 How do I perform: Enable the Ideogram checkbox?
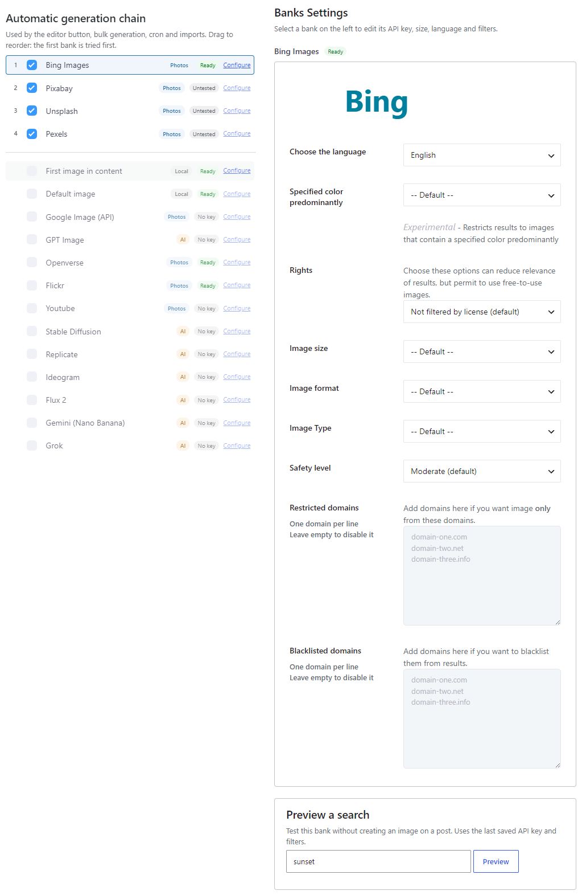click(x=32, y=377)
